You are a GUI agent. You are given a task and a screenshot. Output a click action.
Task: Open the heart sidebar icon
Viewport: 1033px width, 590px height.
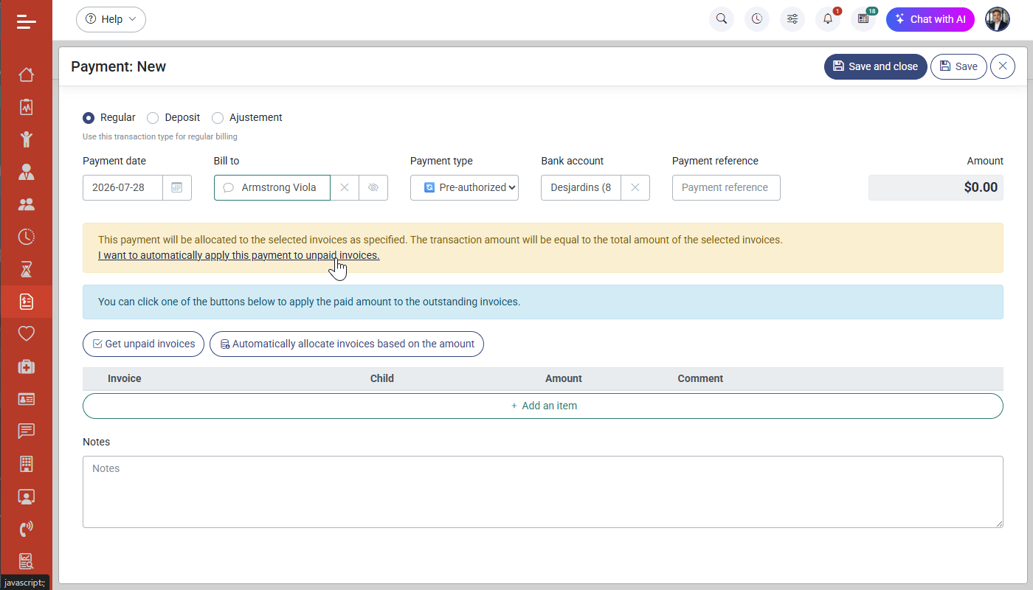click(x=27, y=334)
